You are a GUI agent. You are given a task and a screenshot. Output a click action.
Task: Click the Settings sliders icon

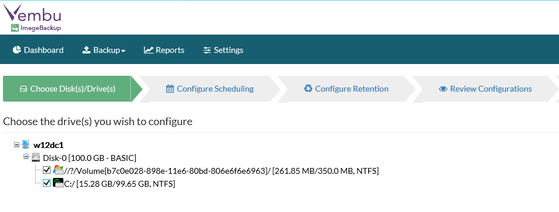coord(207,51)
